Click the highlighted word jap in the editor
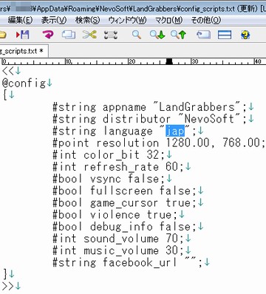 (175, 131)
